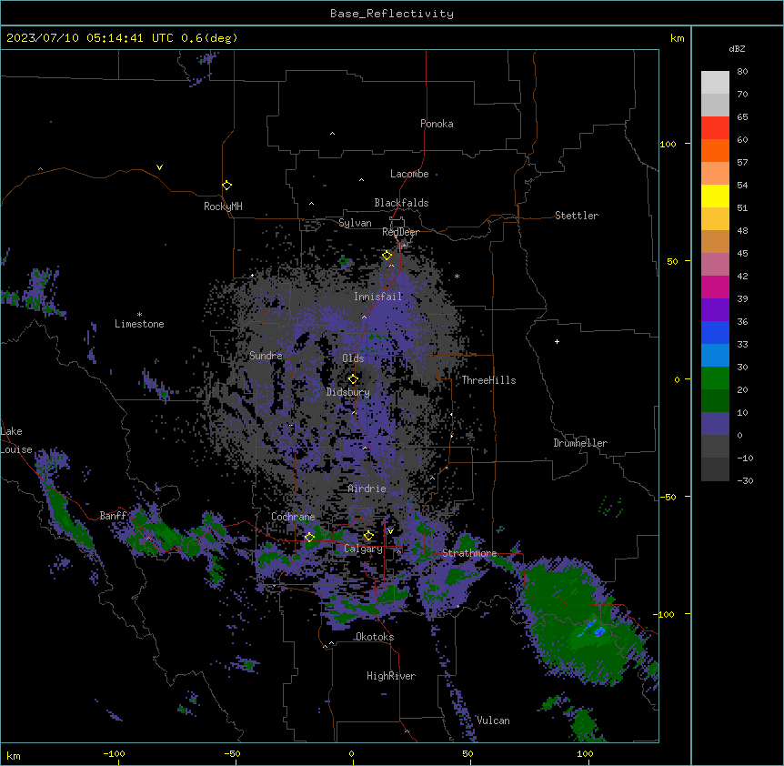Click the km unit label at top right
The height and width of the screenshot is (766, 784).
tap(677, 38)
